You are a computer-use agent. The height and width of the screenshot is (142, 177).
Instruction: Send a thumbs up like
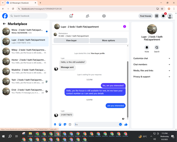coord(126,124)
